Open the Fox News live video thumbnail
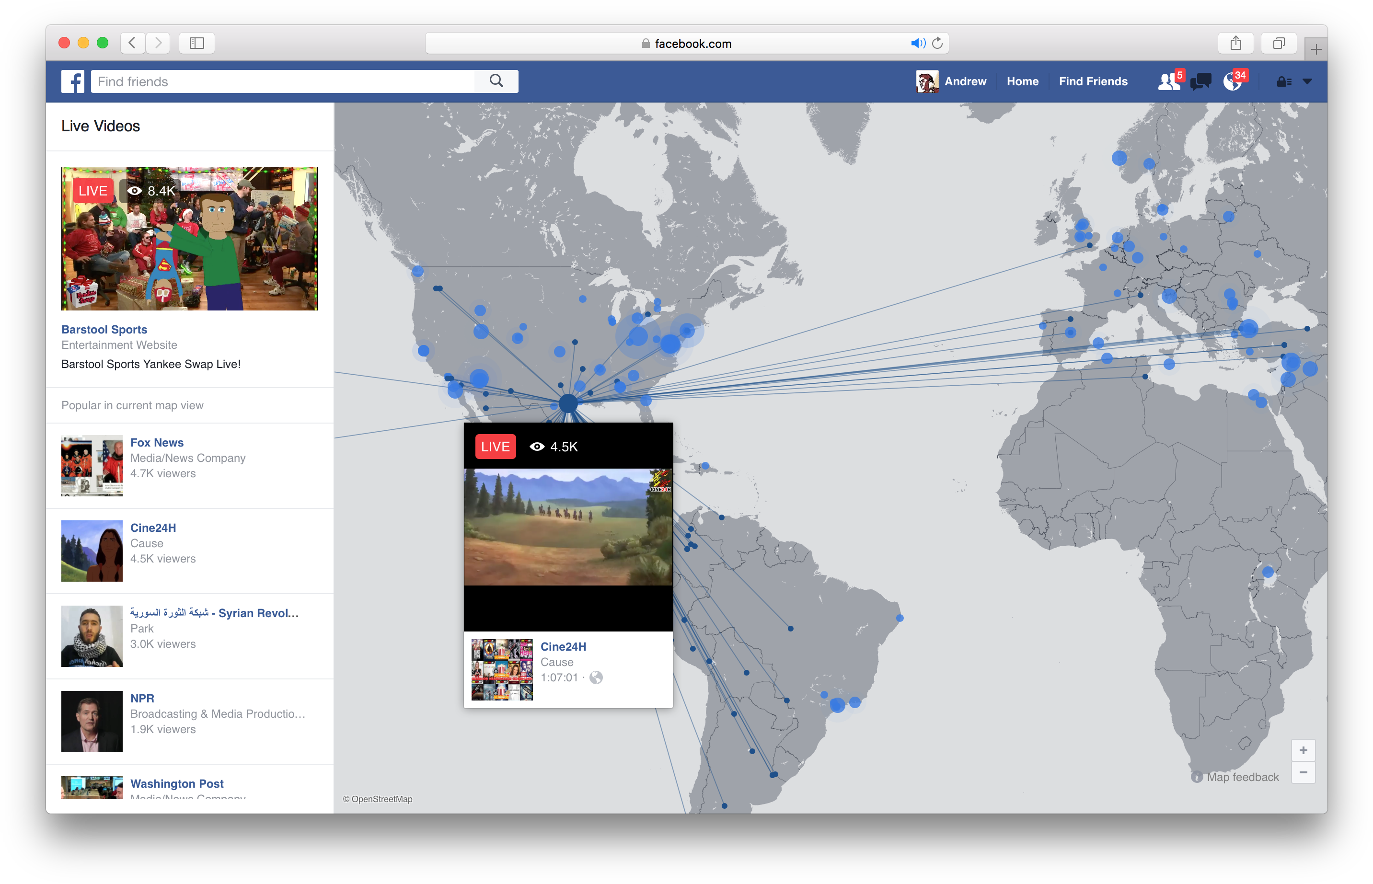The width and height of the screenshot is (1373, 884). pos(92,466)
